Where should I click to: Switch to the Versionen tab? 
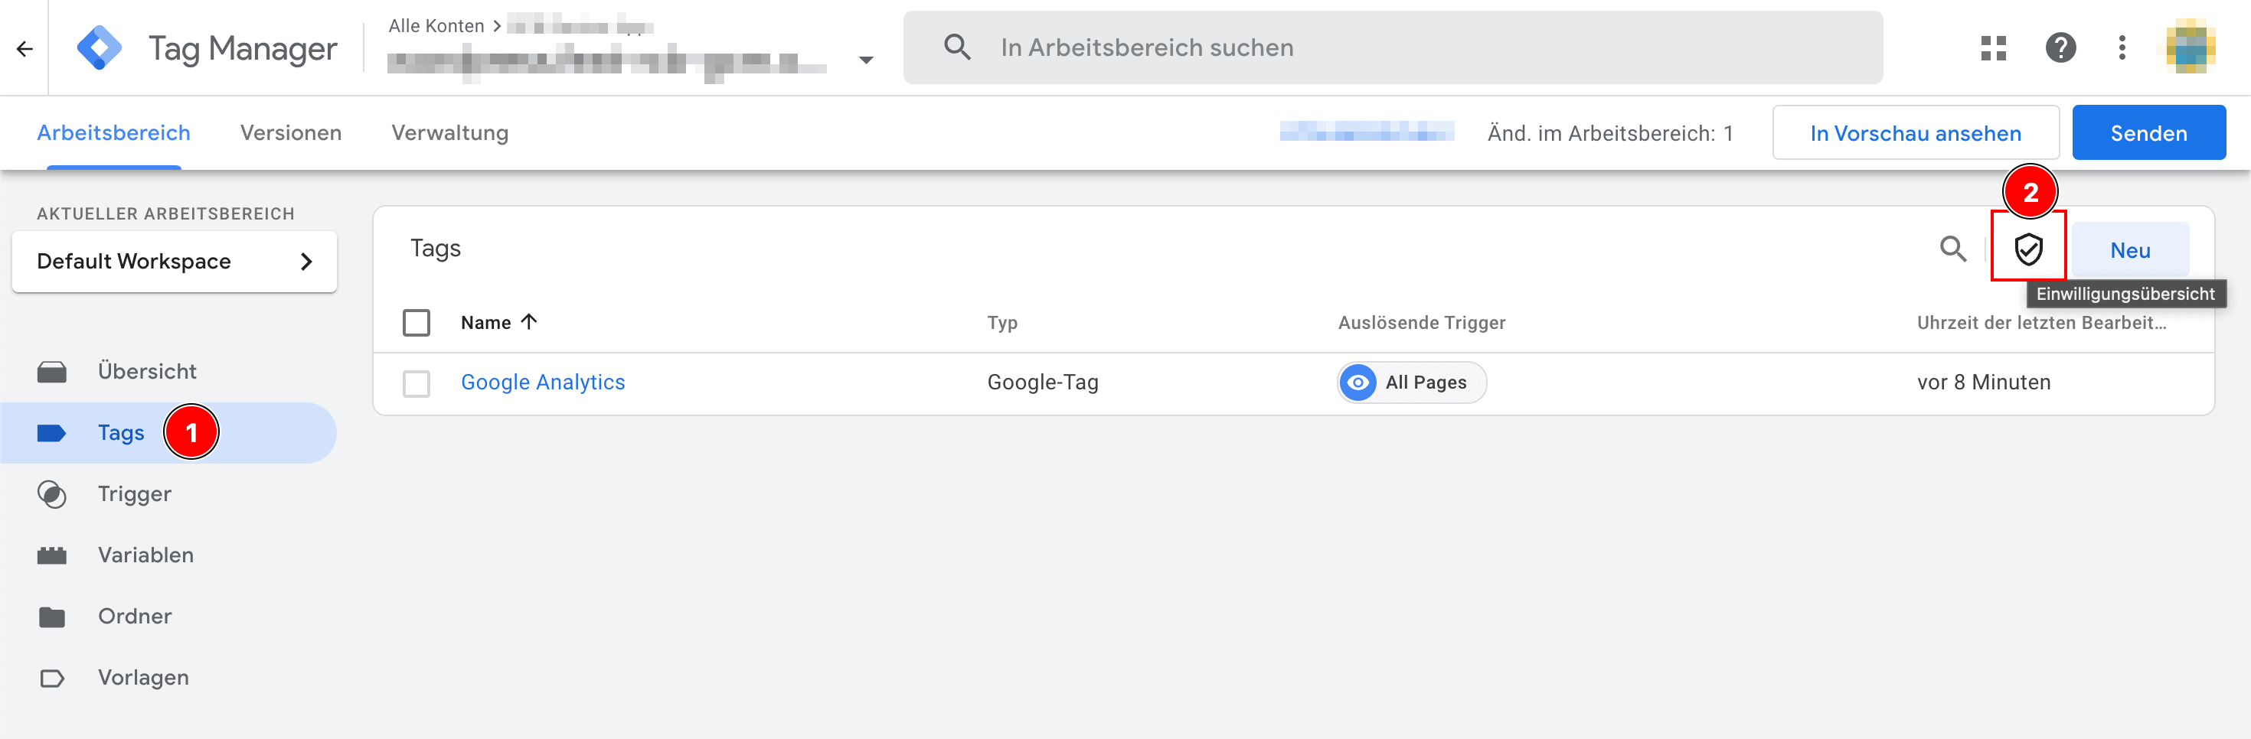[290, 133]
